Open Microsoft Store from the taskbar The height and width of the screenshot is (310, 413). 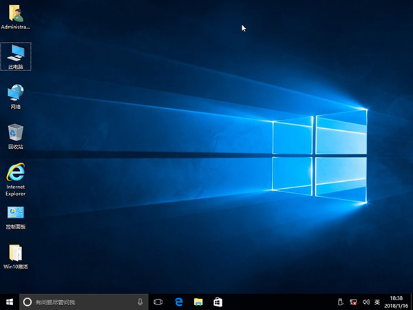218,302
